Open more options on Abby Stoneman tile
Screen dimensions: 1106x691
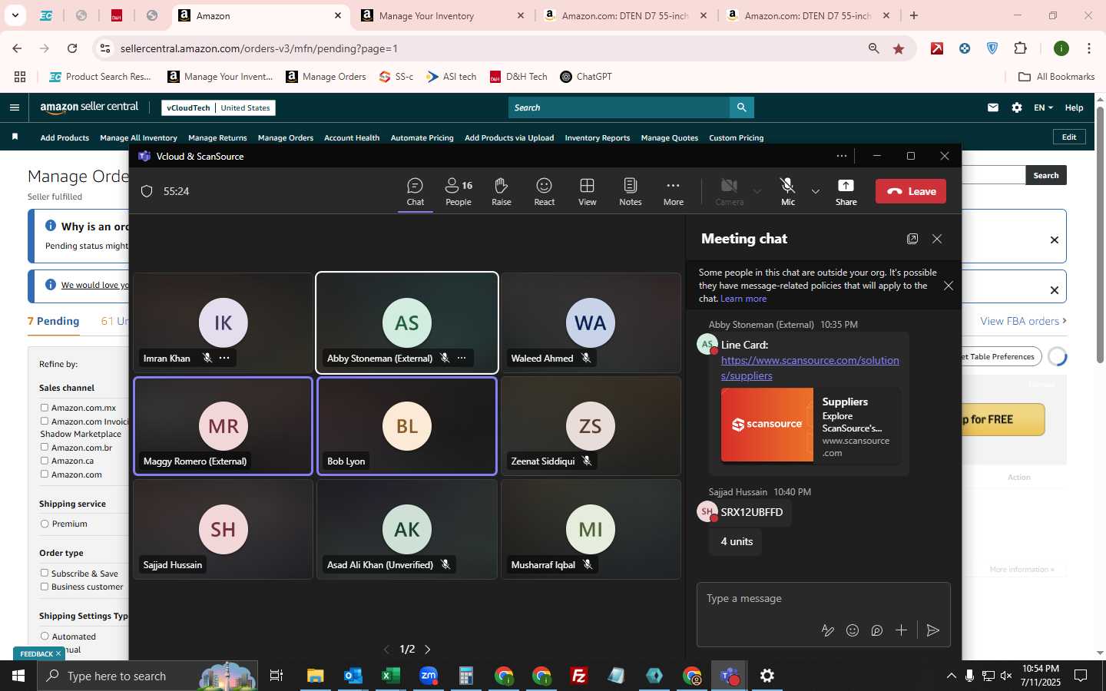point(462,358)
